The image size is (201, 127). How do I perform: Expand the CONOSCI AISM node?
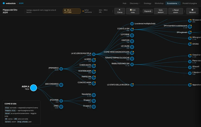coord(94,83)
